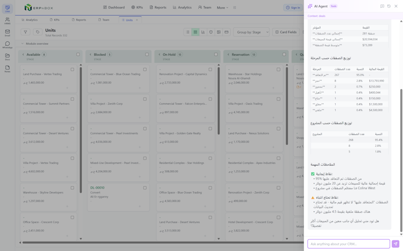403x251 pixels.
Task: Add plus on Commercial Tower - Blue Ocean Trading card
Action: (140, 88)
